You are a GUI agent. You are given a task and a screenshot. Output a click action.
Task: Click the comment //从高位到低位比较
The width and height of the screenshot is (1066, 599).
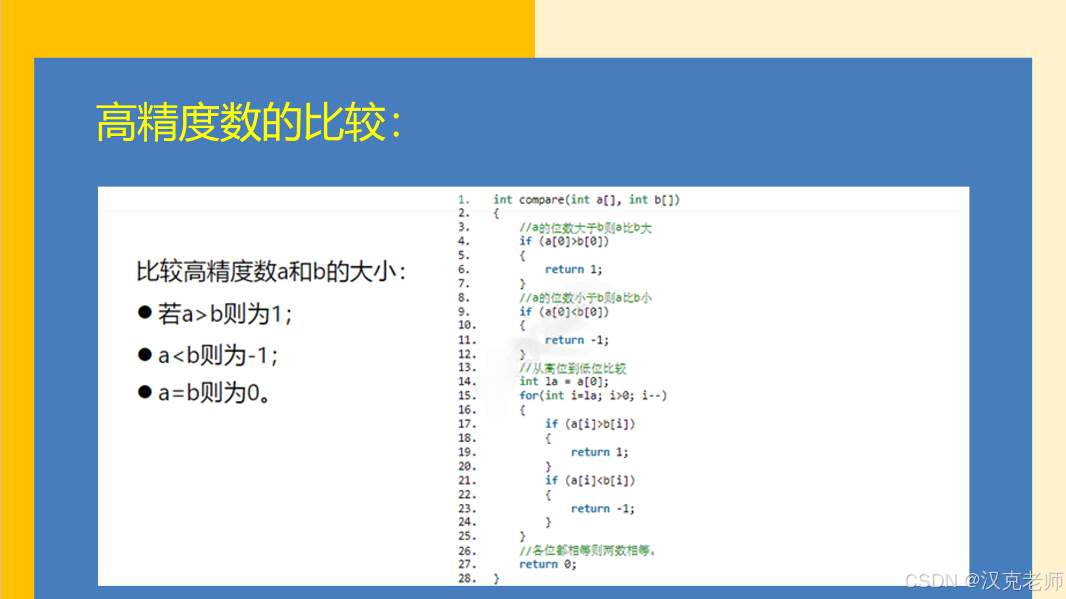pyautogui.click(x=573, y=368)
